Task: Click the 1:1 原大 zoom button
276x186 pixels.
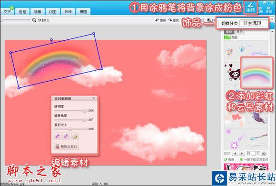Action: pos(44,20)
